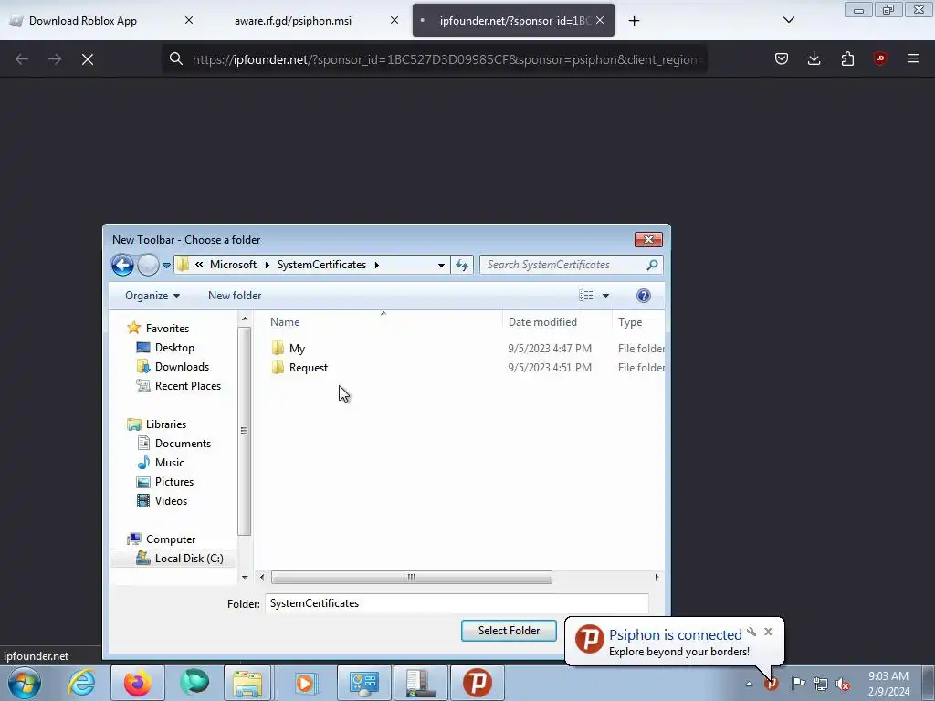This screenshot has width=935, height=701.
Task: Select the My folder
Action: point(297,349)
